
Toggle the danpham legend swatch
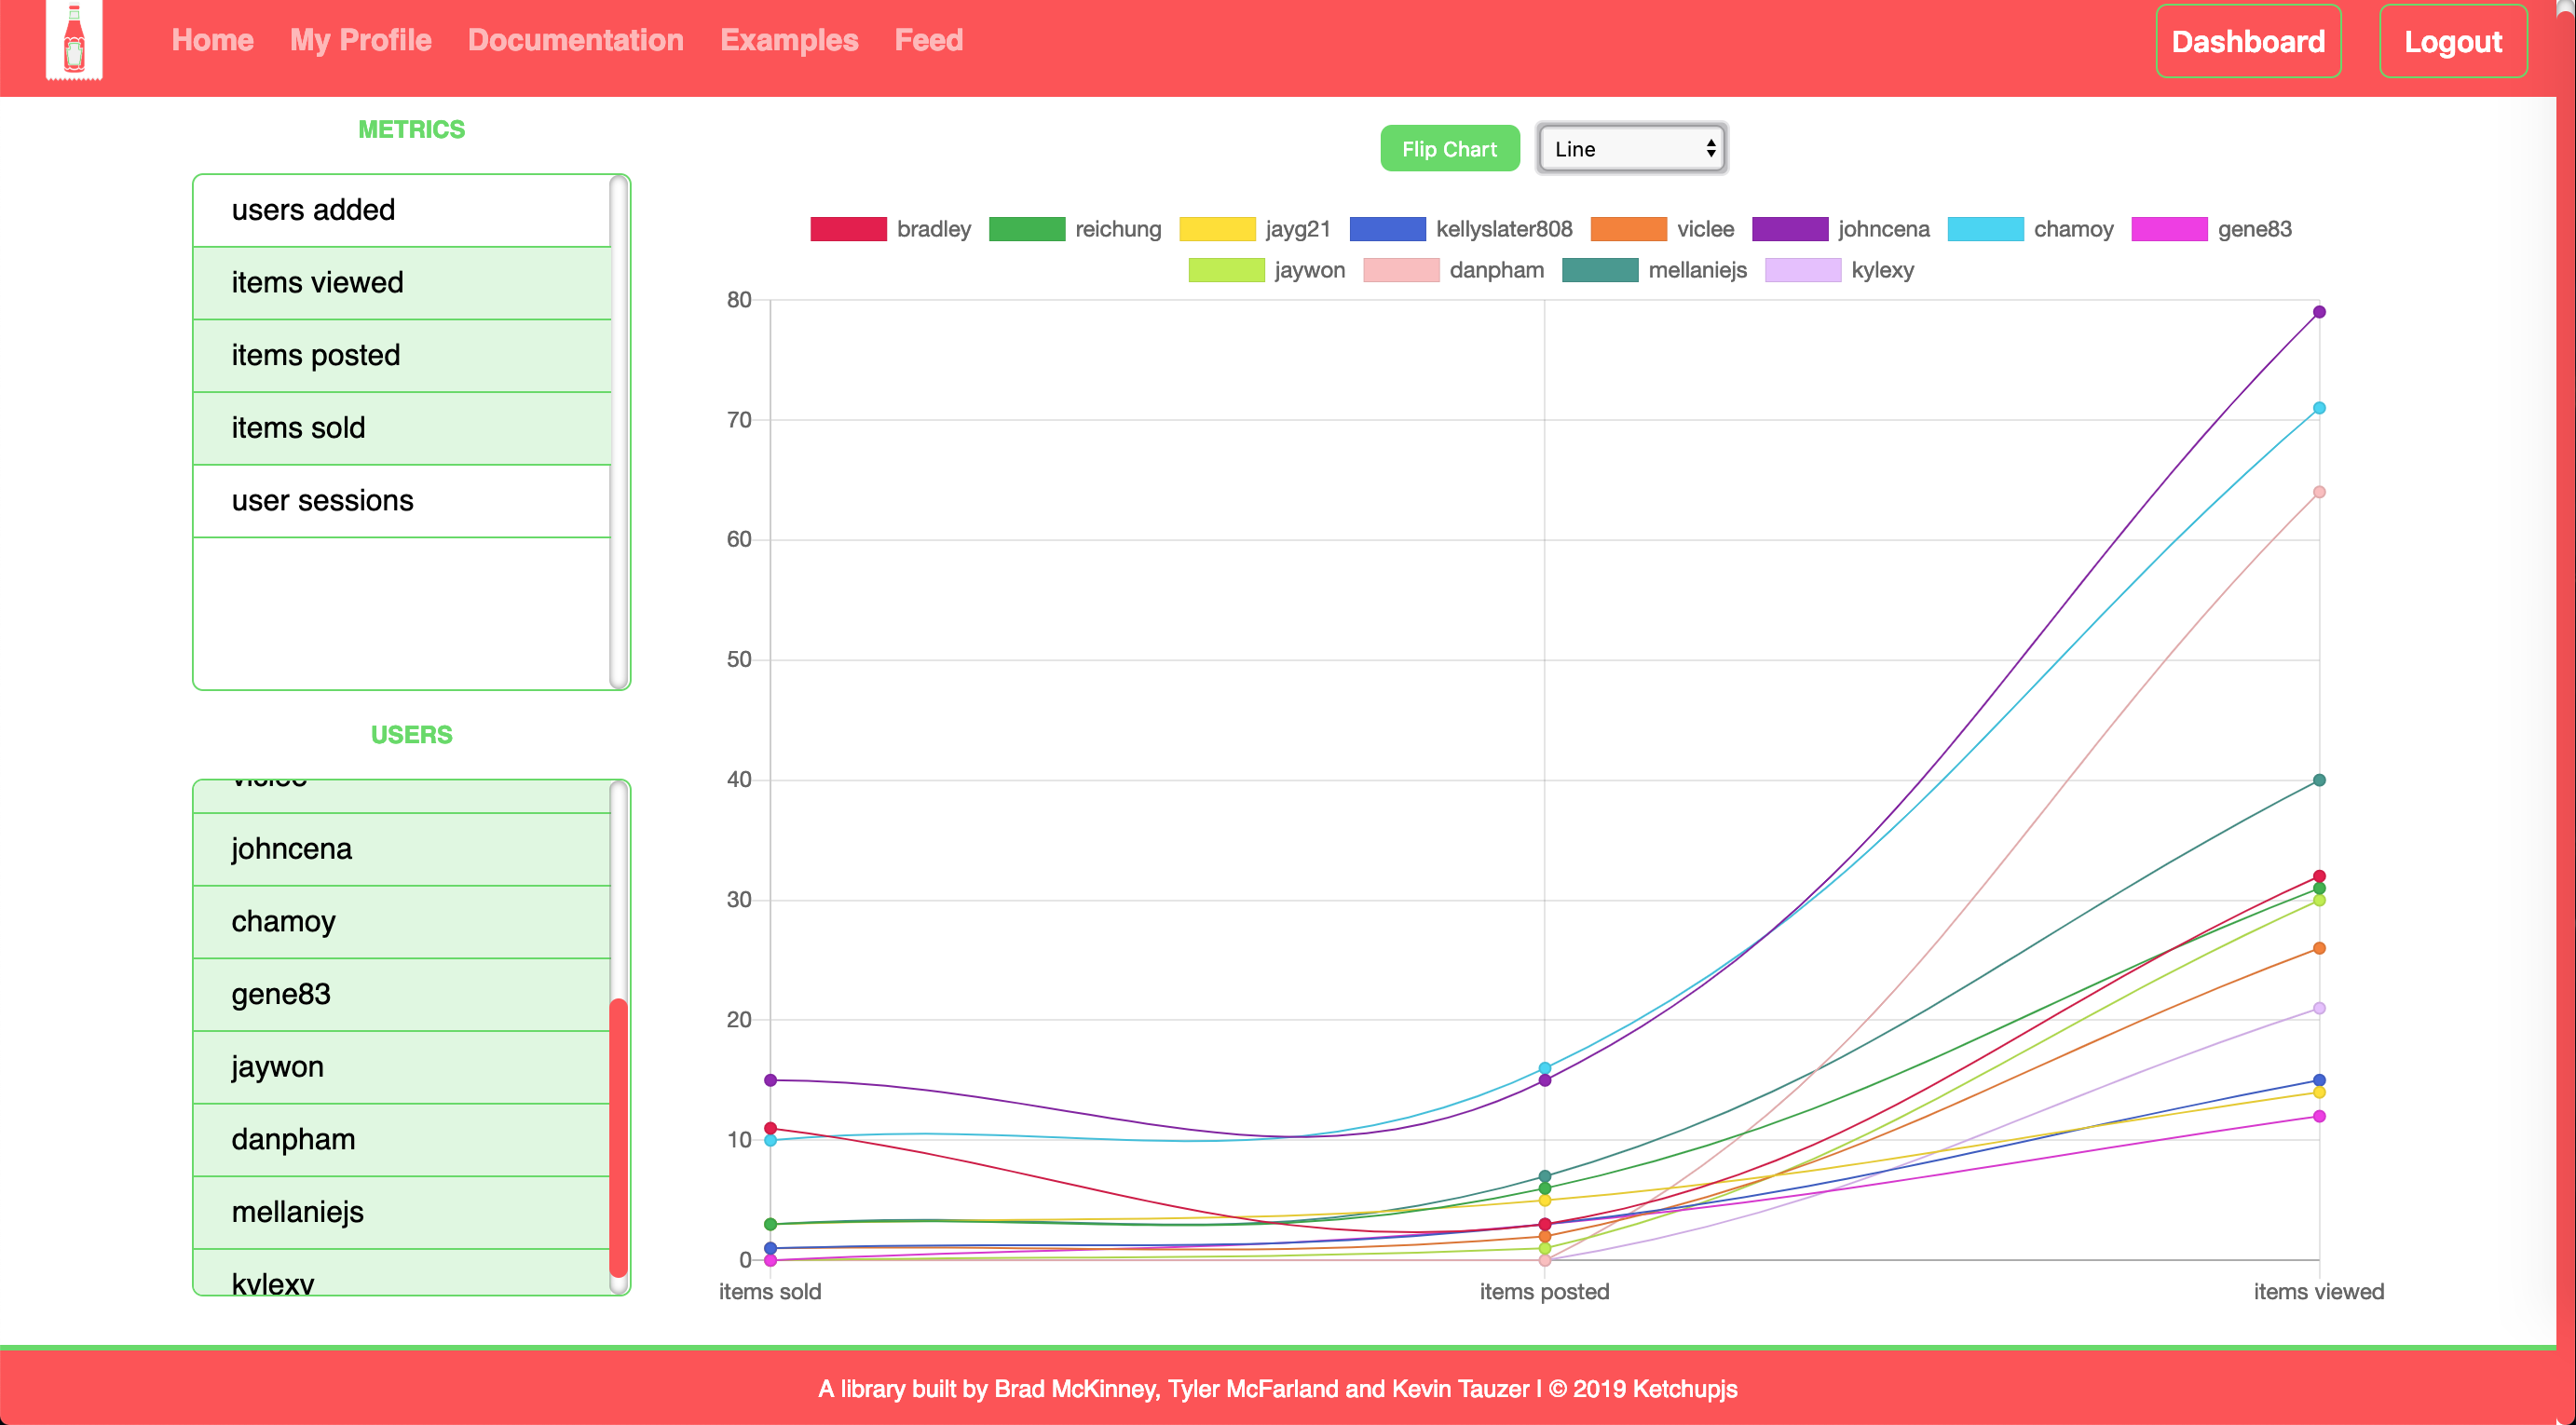(1400, 270)
